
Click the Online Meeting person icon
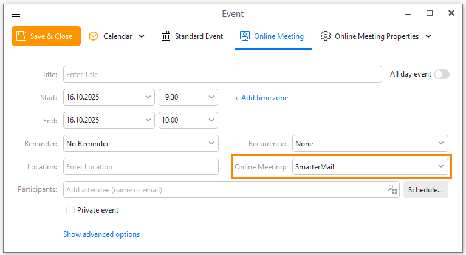[245, 36]
